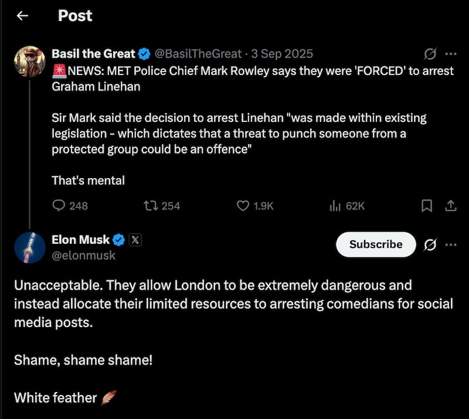Click the 3 Sep 2025 timestamp link
The image size is (469, 419).
[282, 53]
